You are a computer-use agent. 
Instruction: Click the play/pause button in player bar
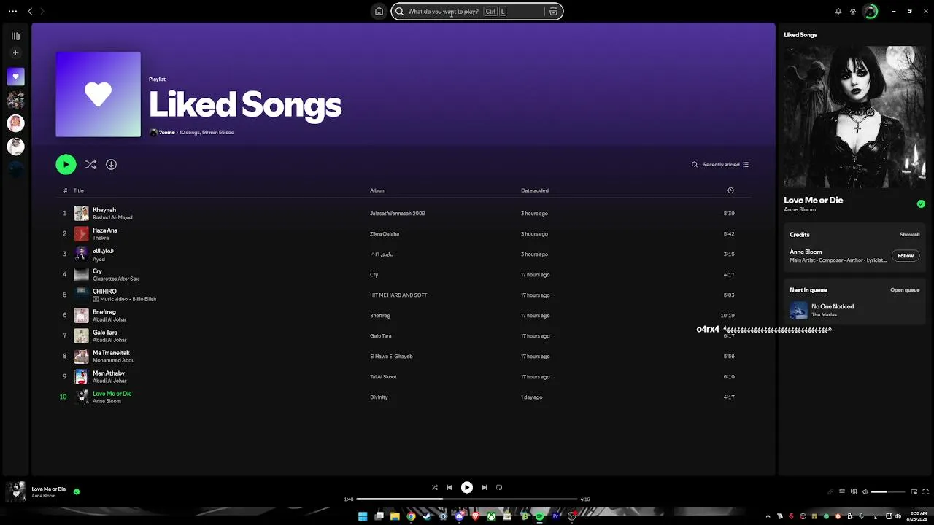click(467, 488)
